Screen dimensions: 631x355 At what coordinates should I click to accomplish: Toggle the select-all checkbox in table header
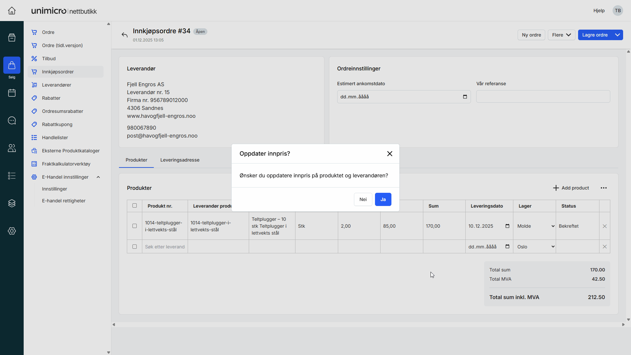[134, 206]
